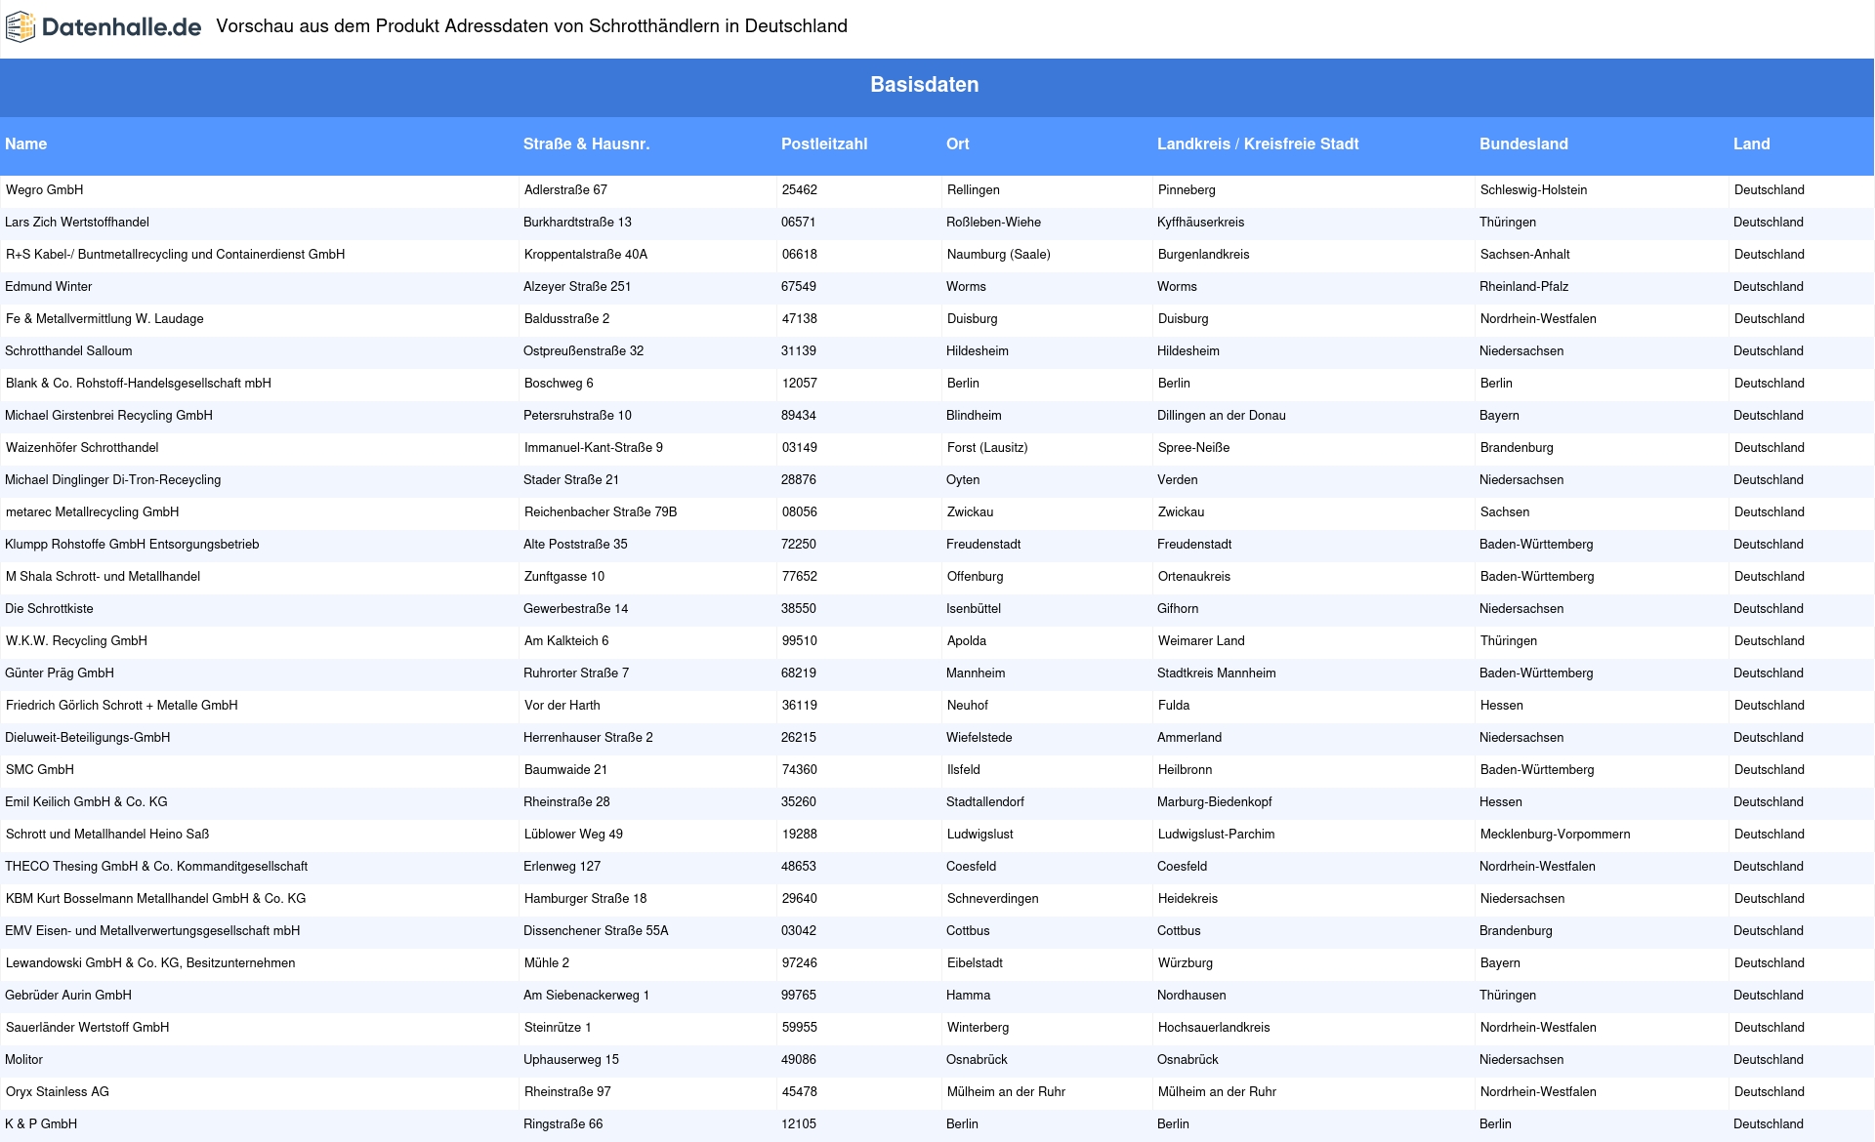The width and height of the screenshot is (1875, 1142).
Task: Click Dieluweit-Beteiligungs-GmbH name
Action: pos(88,738)
